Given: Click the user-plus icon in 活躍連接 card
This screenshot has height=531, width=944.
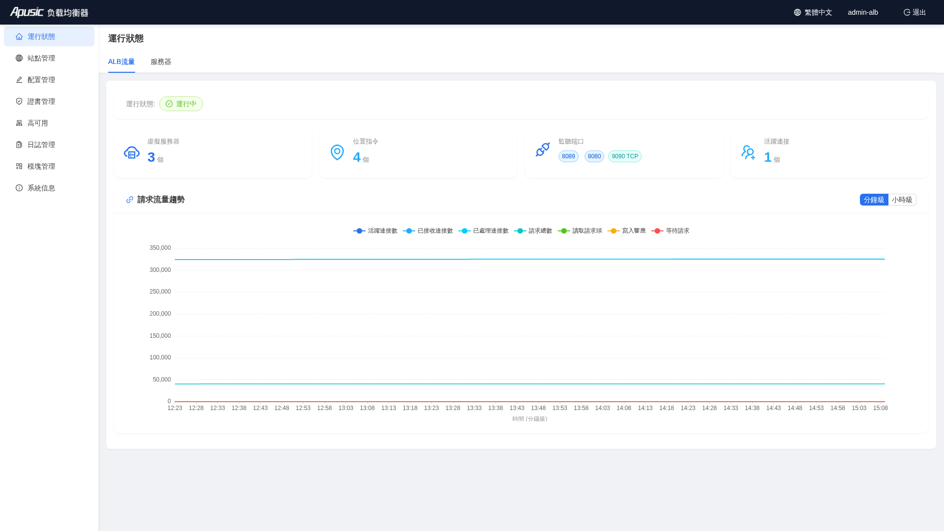Looking at the screenshot, I should pos(748,152).
